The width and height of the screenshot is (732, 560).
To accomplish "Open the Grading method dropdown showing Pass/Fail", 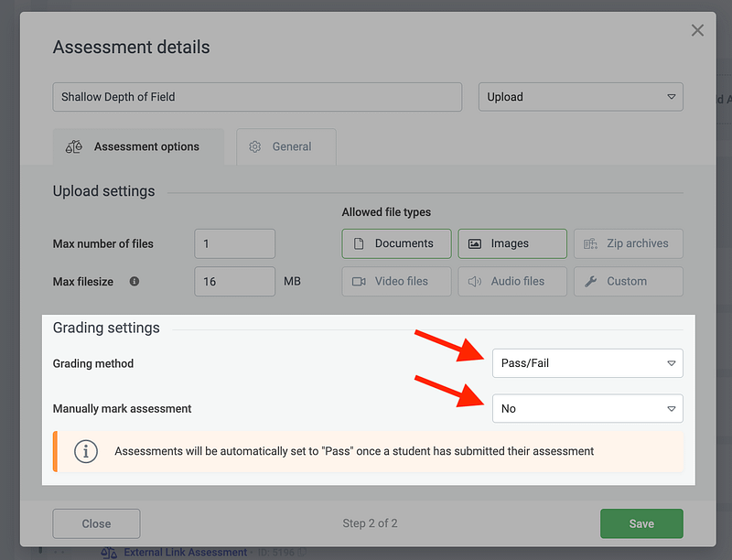I will tap(587, 363).
